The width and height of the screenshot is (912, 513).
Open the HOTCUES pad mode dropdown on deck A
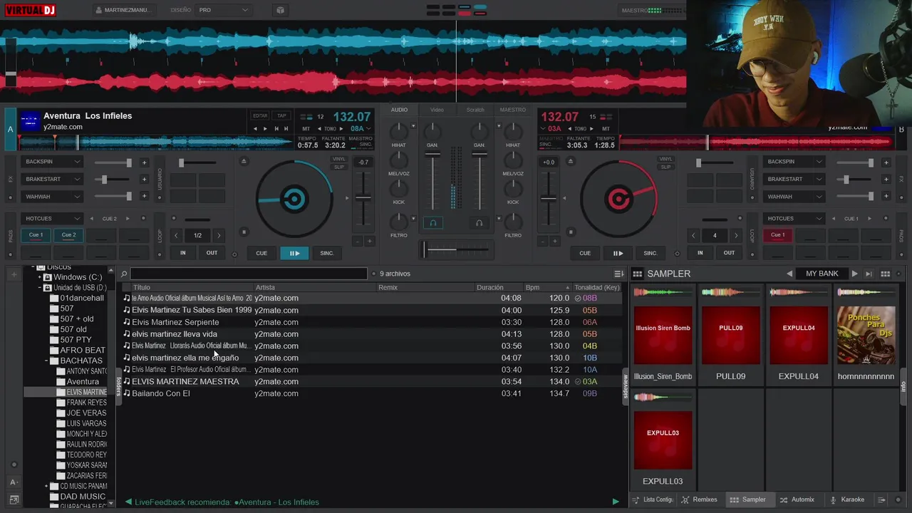pyautogui.click(x=52, y=218)
